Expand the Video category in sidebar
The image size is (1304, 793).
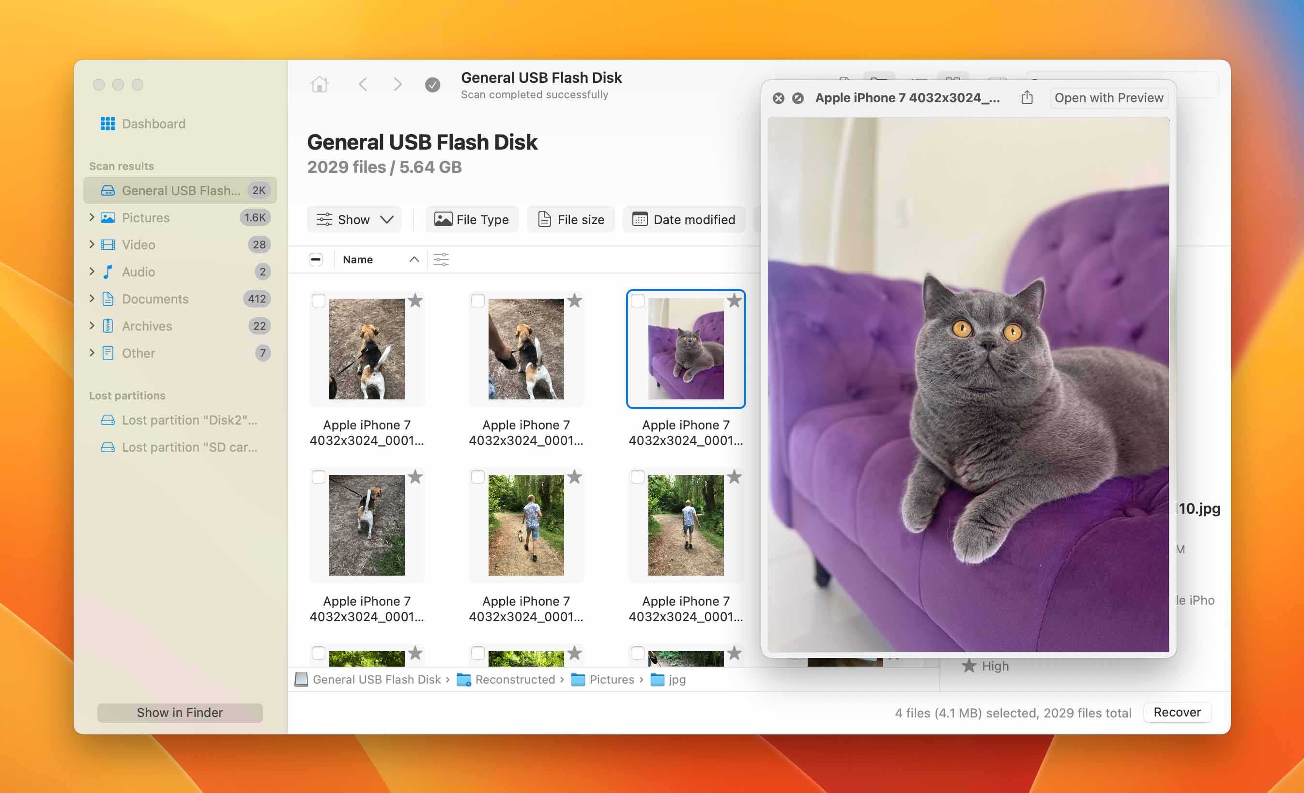pos(91,244)
